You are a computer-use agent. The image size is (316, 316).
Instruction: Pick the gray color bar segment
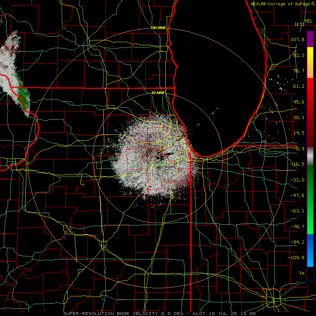point(310,156)
